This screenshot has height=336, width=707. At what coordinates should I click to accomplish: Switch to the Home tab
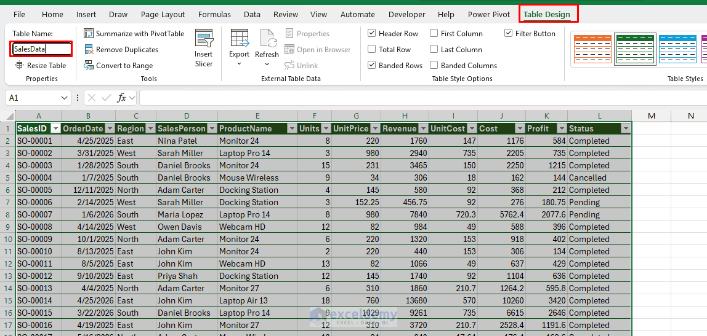coord(52,14)
